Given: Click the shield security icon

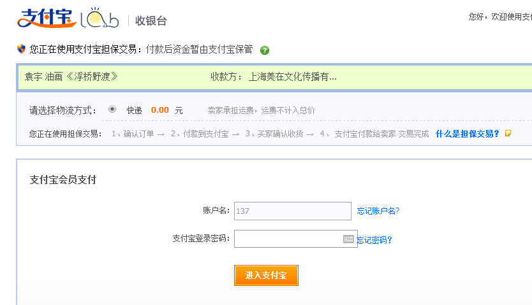Looking at the screenshot, I should pyautogui.click(x=22, y=49).
